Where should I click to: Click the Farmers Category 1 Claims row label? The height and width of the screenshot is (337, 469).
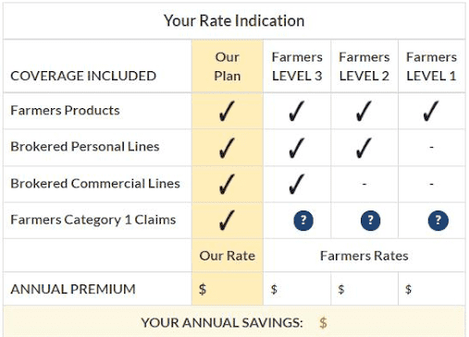(x=93, y=220)
